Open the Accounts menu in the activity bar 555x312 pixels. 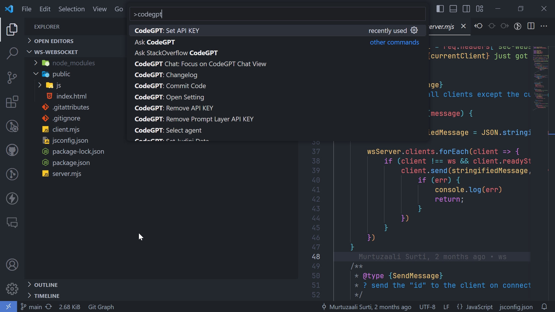pos(12,265)
